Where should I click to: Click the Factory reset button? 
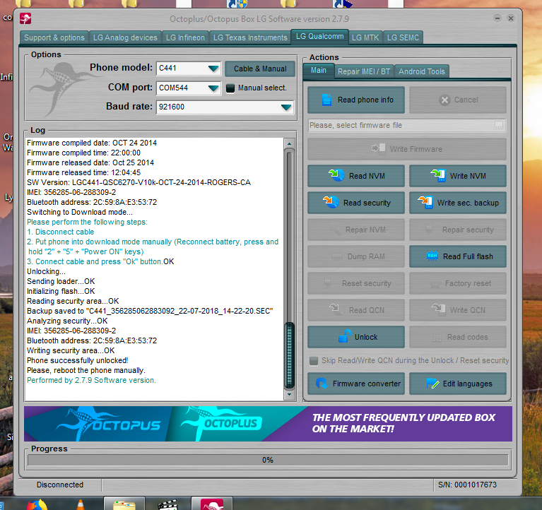click(x=458, y=283)
